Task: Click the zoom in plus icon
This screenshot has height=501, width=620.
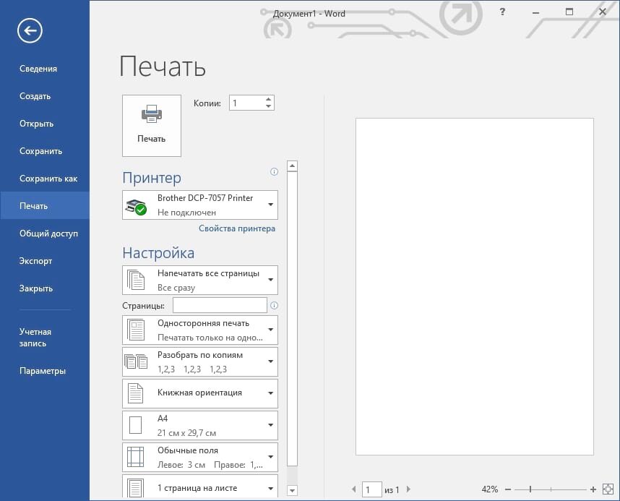Action: (593, 489)
